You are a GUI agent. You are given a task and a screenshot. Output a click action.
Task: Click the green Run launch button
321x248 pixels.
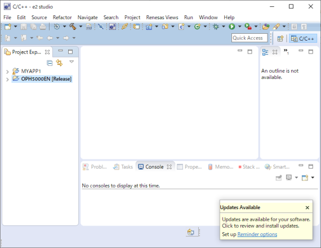point(232,26)
